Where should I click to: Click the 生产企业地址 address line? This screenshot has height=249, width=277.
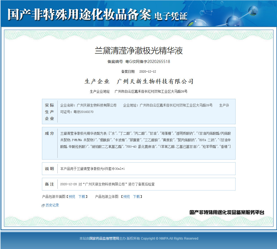(139, 91)
